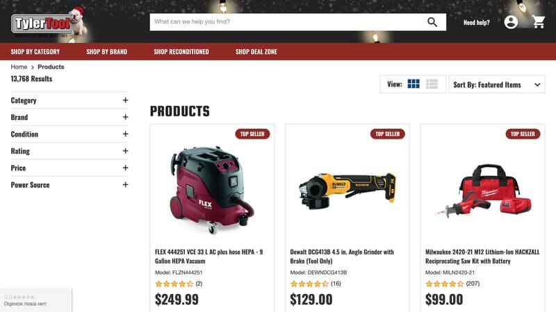
Task: Open Shop Deal Zone menu
Action: (x=256, y=51)
